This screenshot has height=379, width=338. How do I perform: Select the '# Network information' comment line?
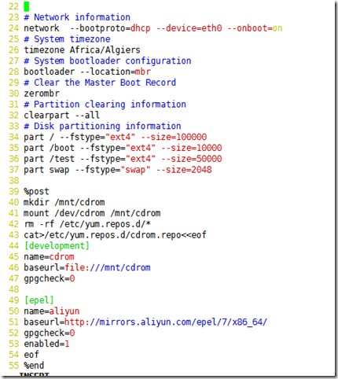coord(77,17)
